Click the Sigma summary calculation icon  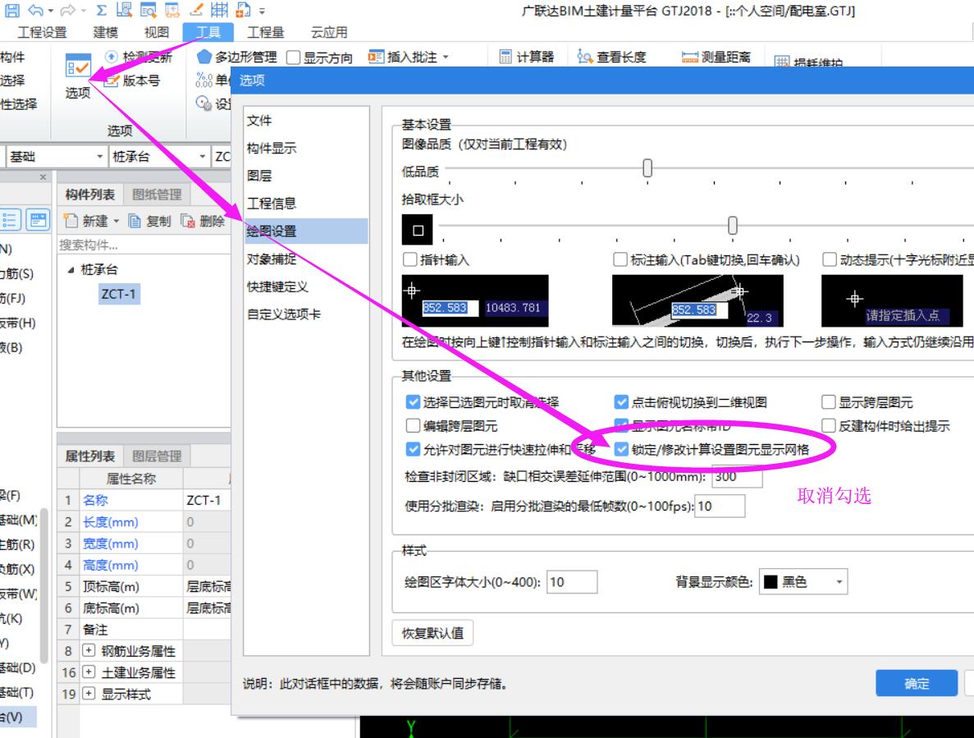coord(101,9)
